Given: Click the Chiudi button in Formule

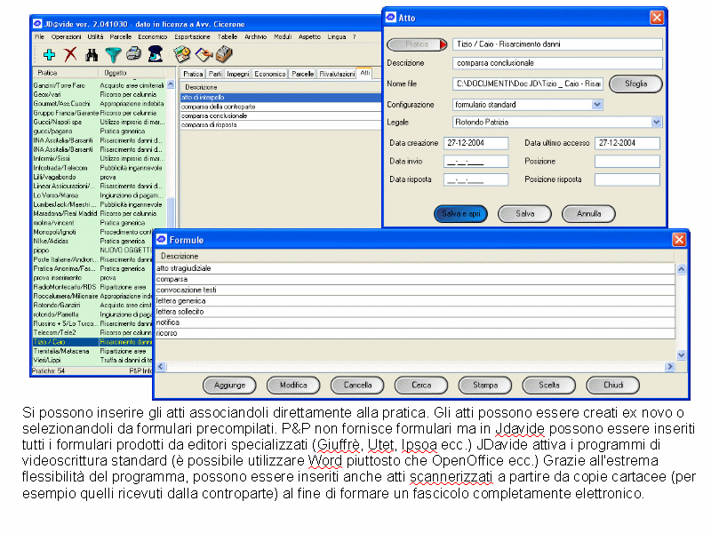Looking at the screenshot, I should (613, 386).
